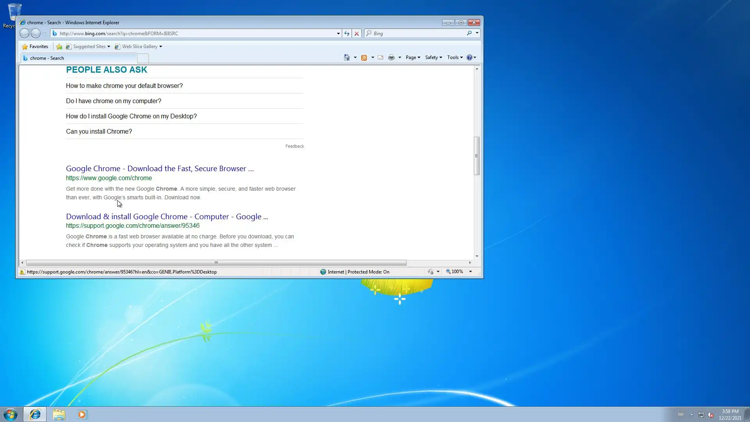Image resolution: width=750 pixels, height=422 pixels.
Task: Expand the address bar URL history dropdown
Action: pyautogui.click(x=338, y=34)
